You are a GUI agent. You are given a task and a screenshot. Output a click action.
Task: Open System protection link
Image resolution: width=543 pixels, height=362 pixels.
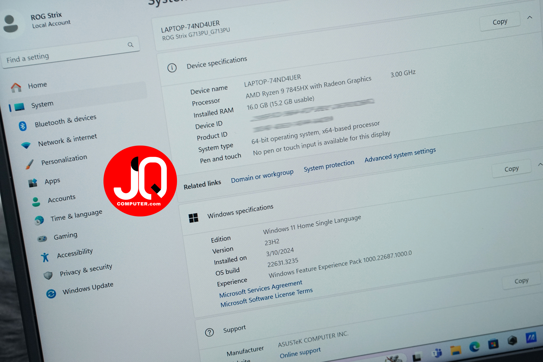pos(329,166)
